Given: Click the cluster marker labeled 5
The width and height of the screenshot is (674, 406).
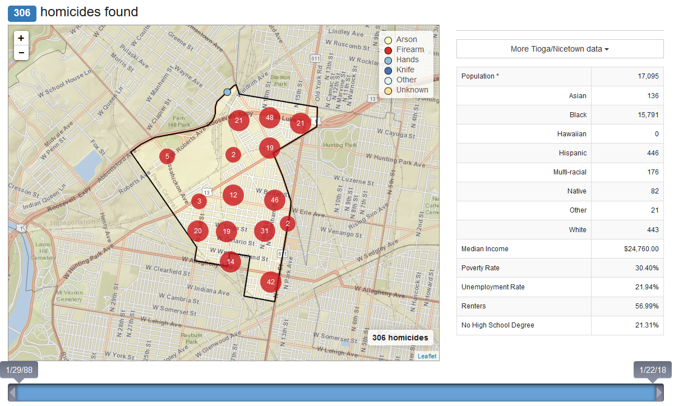Looking at the screenshot, I should [x=167, y=156].
